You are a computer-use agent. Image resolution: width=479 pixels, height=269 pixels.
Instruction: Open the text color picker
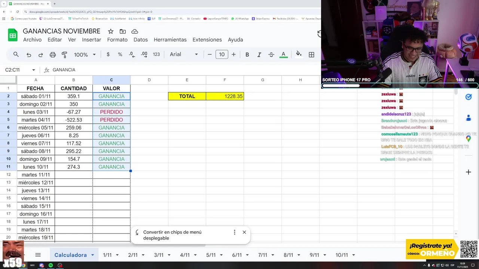pyautogui.click(x=284, y=55)
